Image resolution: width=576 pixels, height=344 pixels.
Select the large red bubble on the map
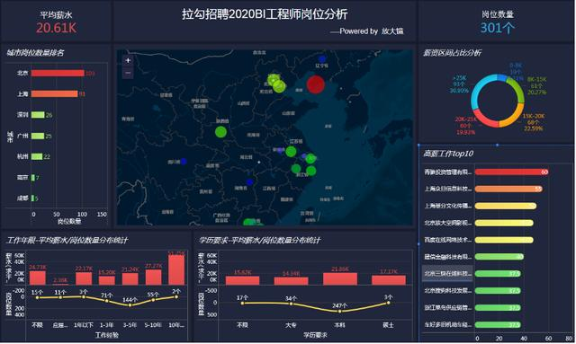(315, 84)
